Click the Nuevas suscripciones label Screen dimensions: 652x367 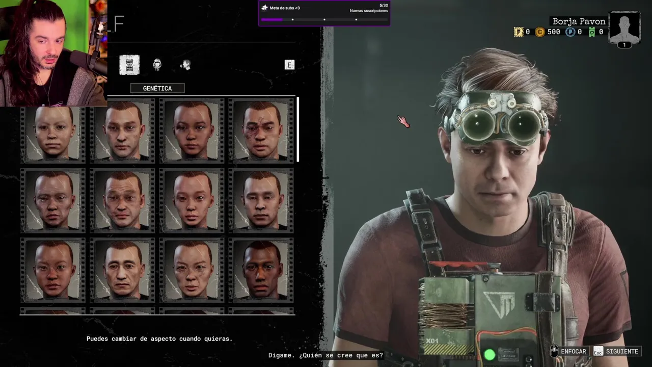point(369,11)
